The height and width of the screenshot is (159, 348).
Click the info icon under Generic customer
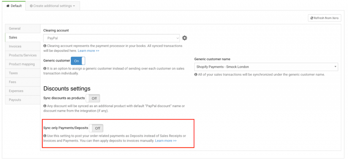click(x=45, y=68)
